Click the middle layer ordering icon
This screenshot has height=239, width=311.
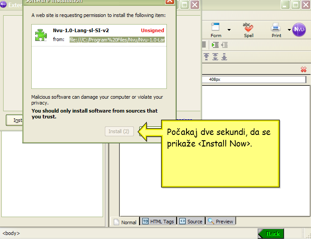(x=215, y=57)
